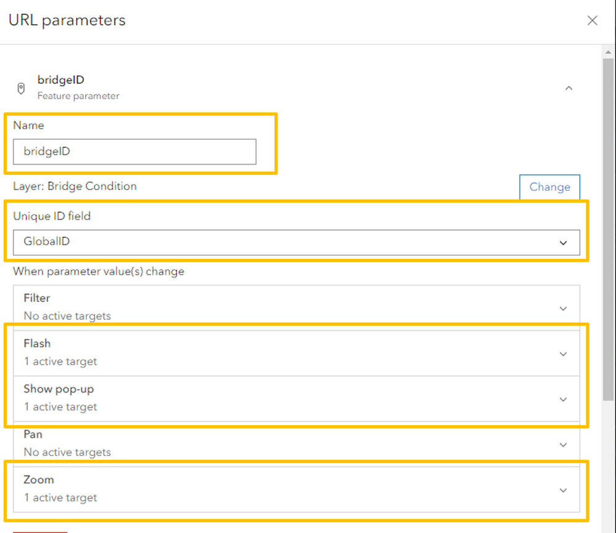Click the Pan action title

(x=33, y=434)
